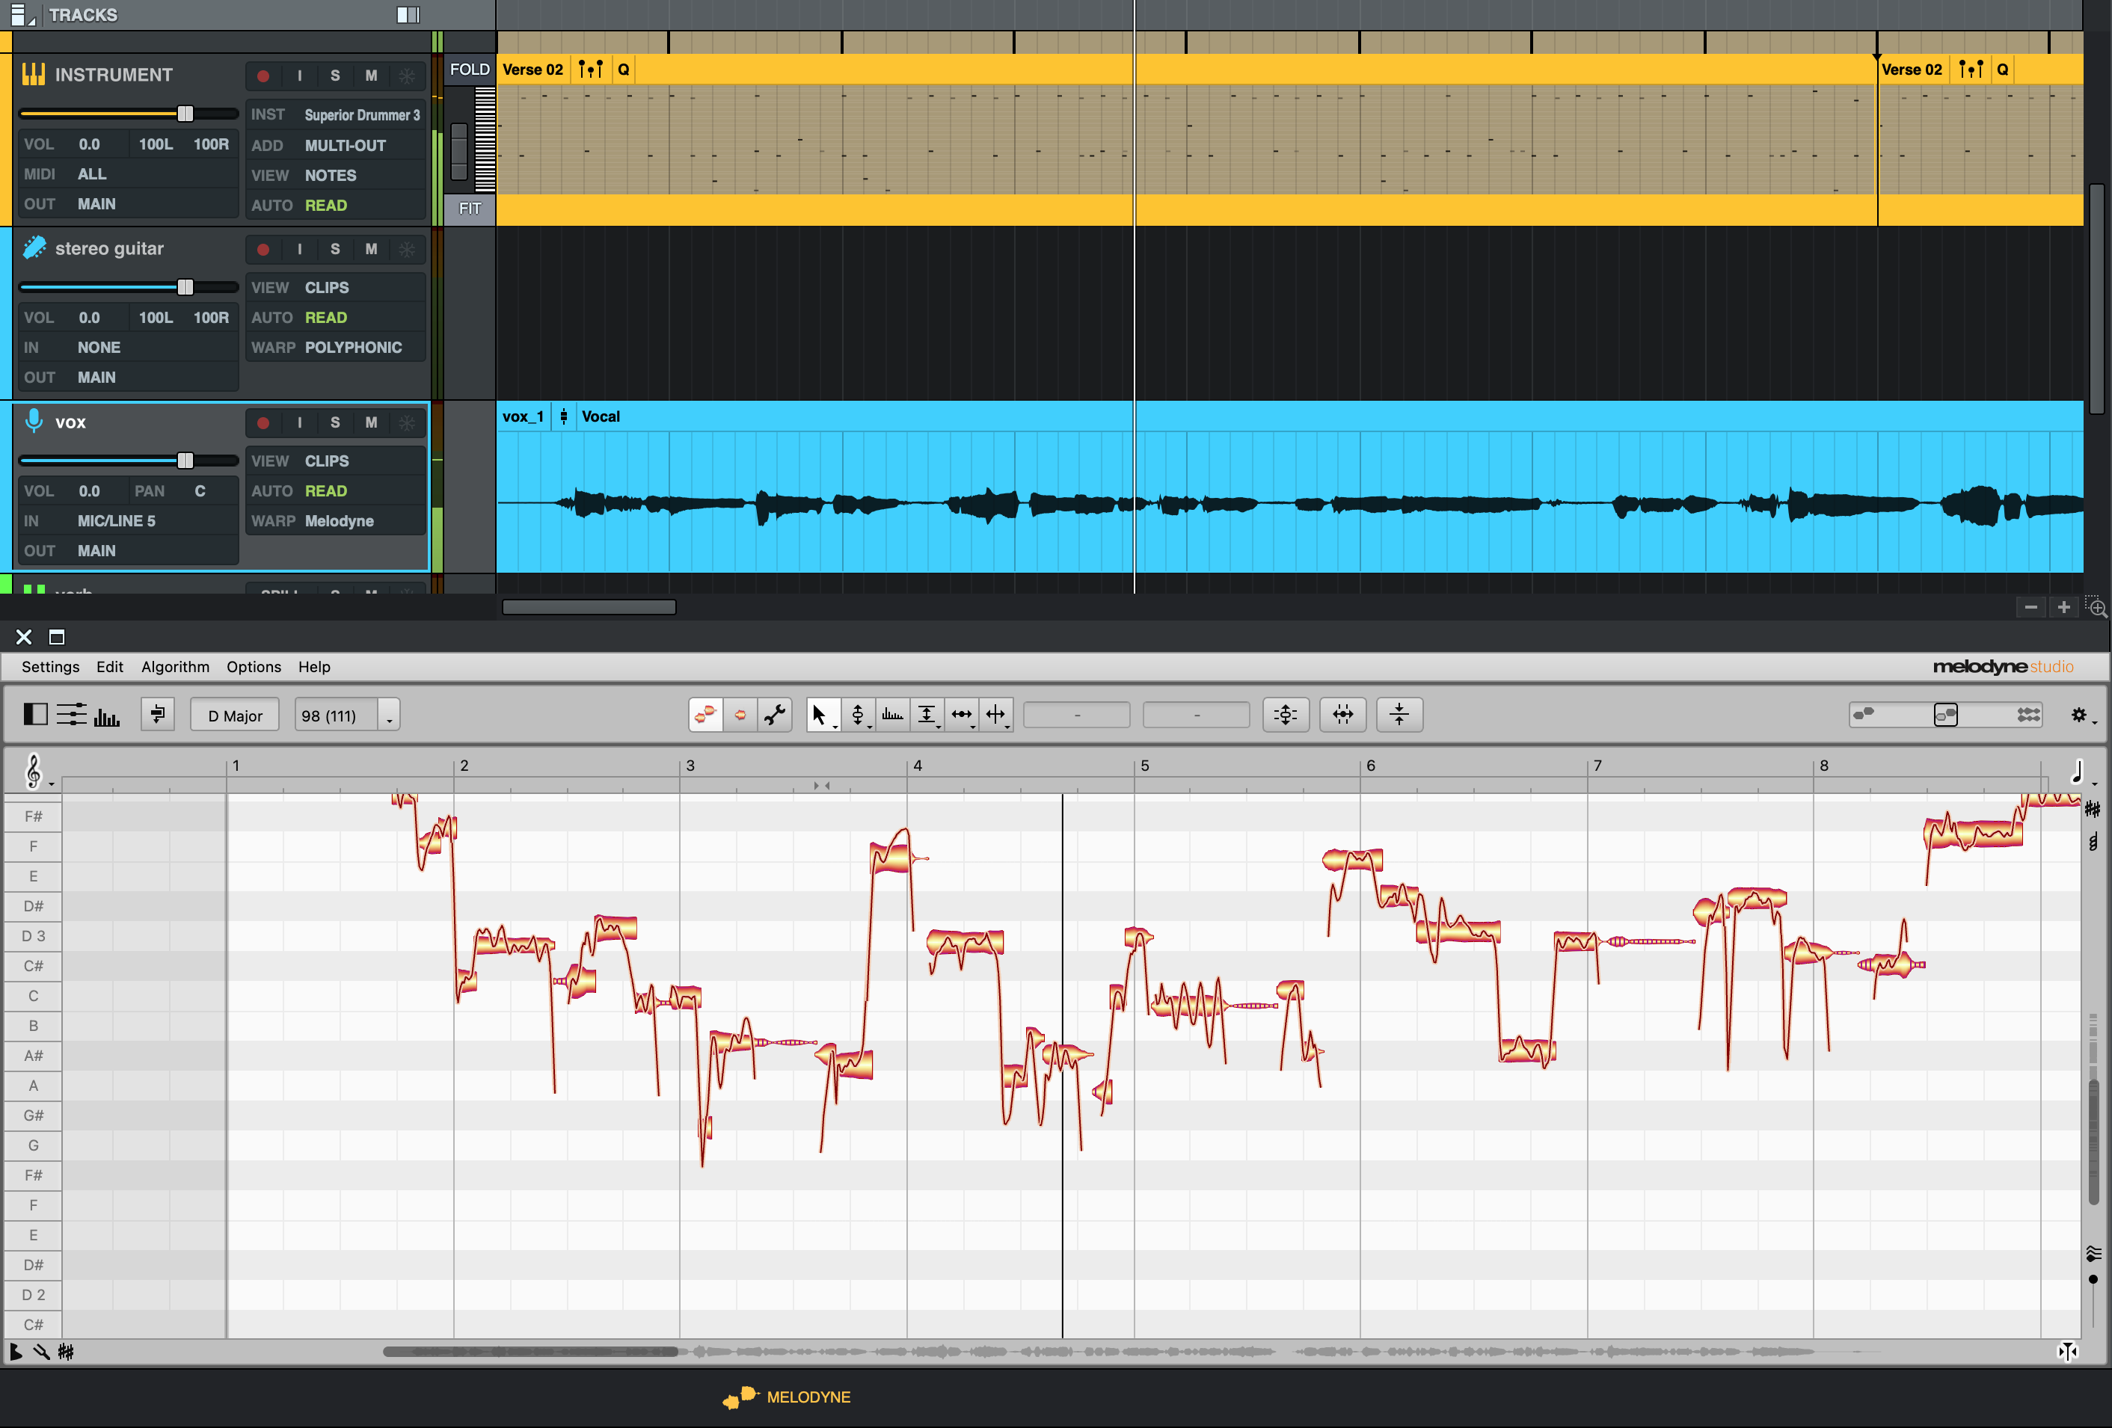The height and width of the screenshot is (1428, 2112).
Task: Click the wrench Note Assignment mode icon
Action: (x=774, y=715)
